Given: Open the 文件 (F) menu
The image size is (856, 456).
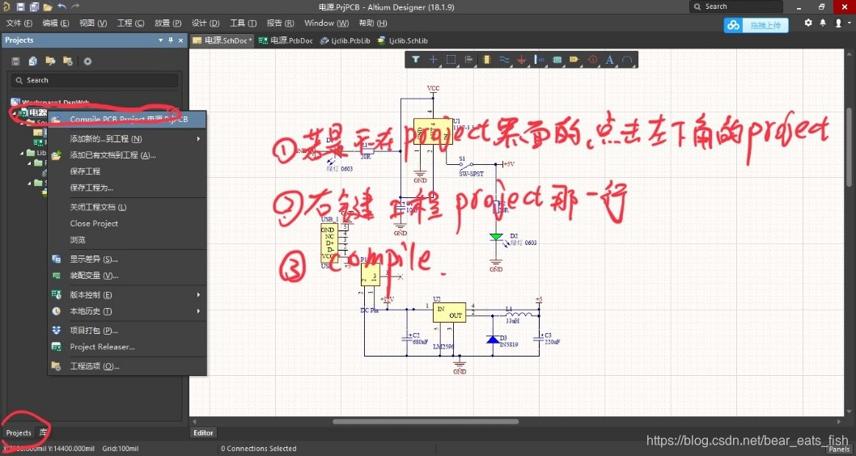Looking at the screenshot, I should (19, 23).
